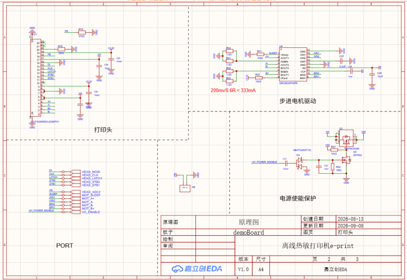Select the DRV8833PWPR U4 chip symbol

pos(293,65)
